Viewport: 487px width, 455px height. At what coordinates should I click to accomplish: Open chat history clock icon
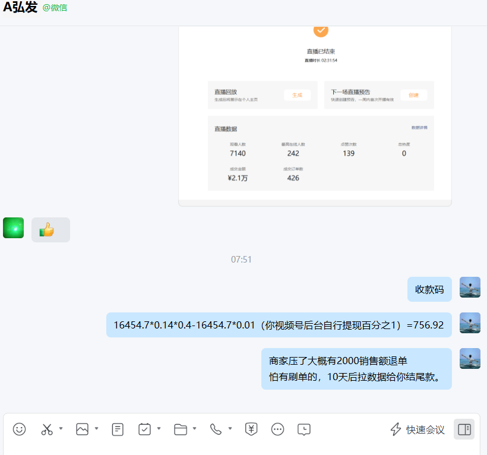(x=304, y=429)
